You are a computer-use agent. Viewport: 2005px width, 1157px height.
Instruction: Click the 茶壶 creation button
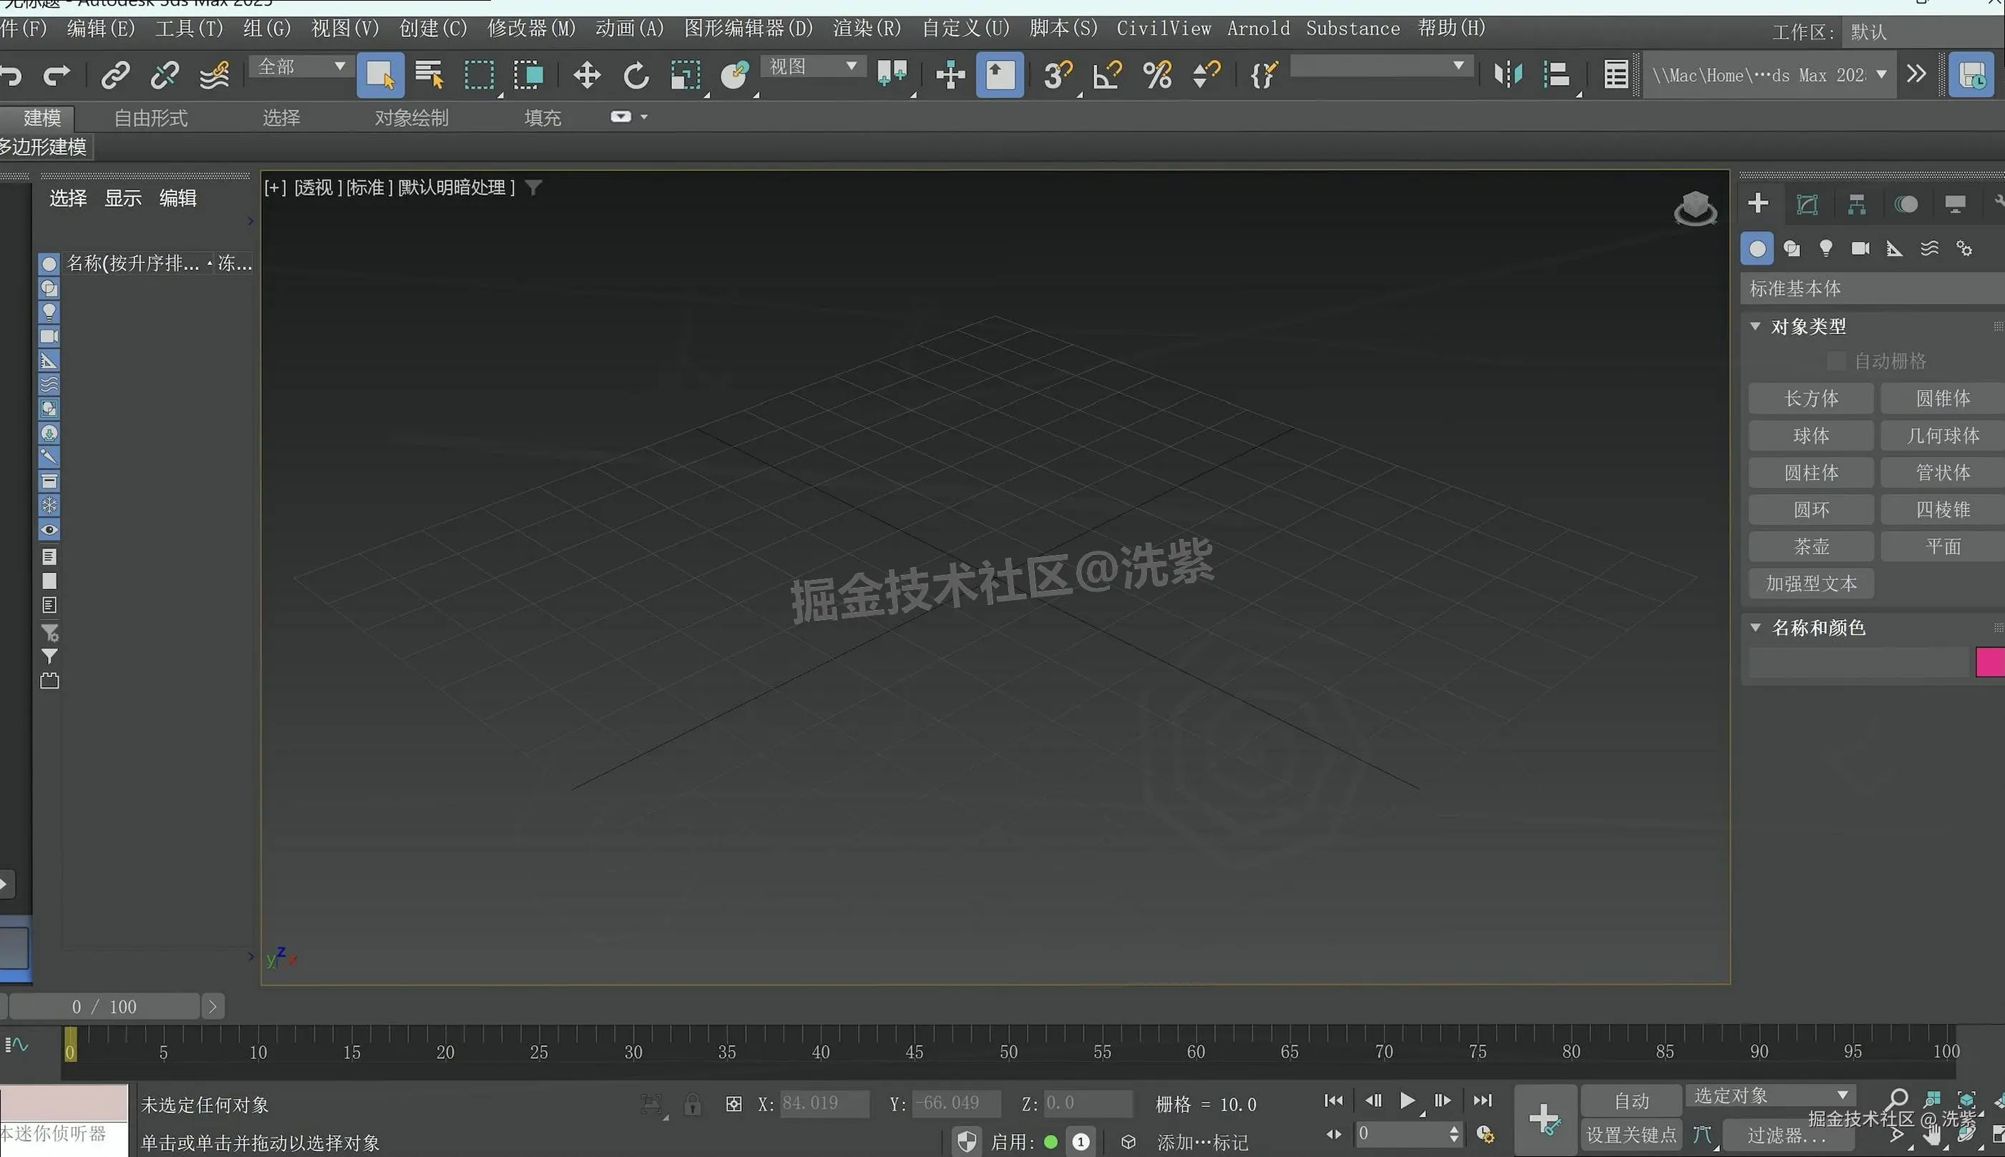pyautogui.click(x=1810, y=546)
